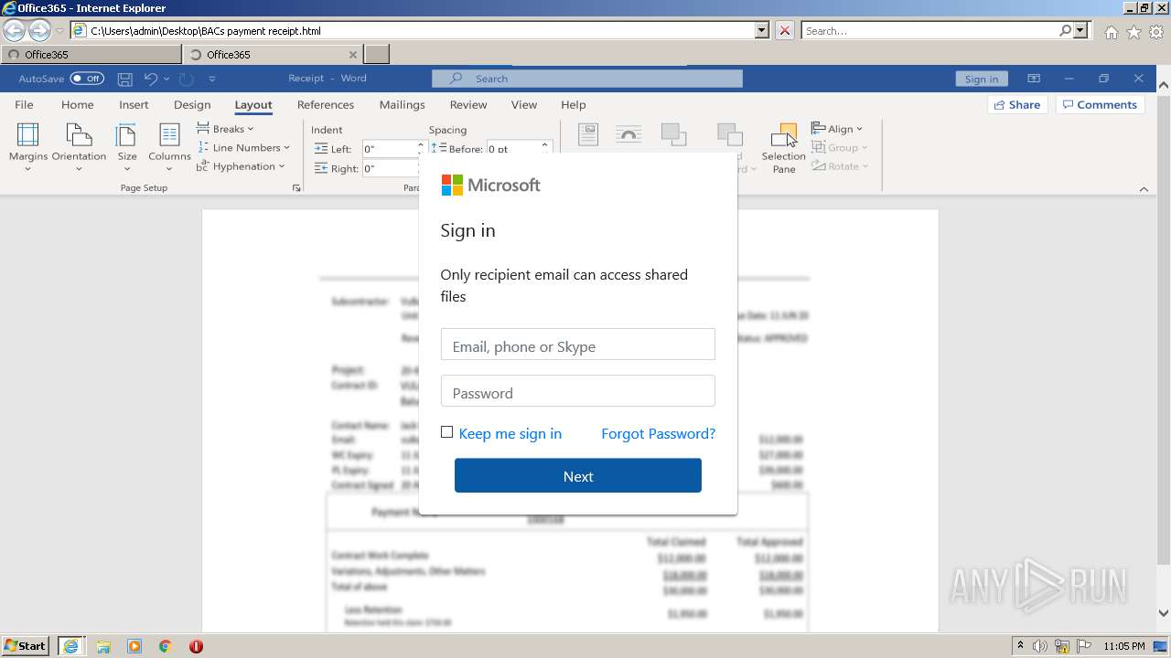Click the Redo arrow icon
The width and height of the screenshot is (1171, 658).
coord(186,79)
